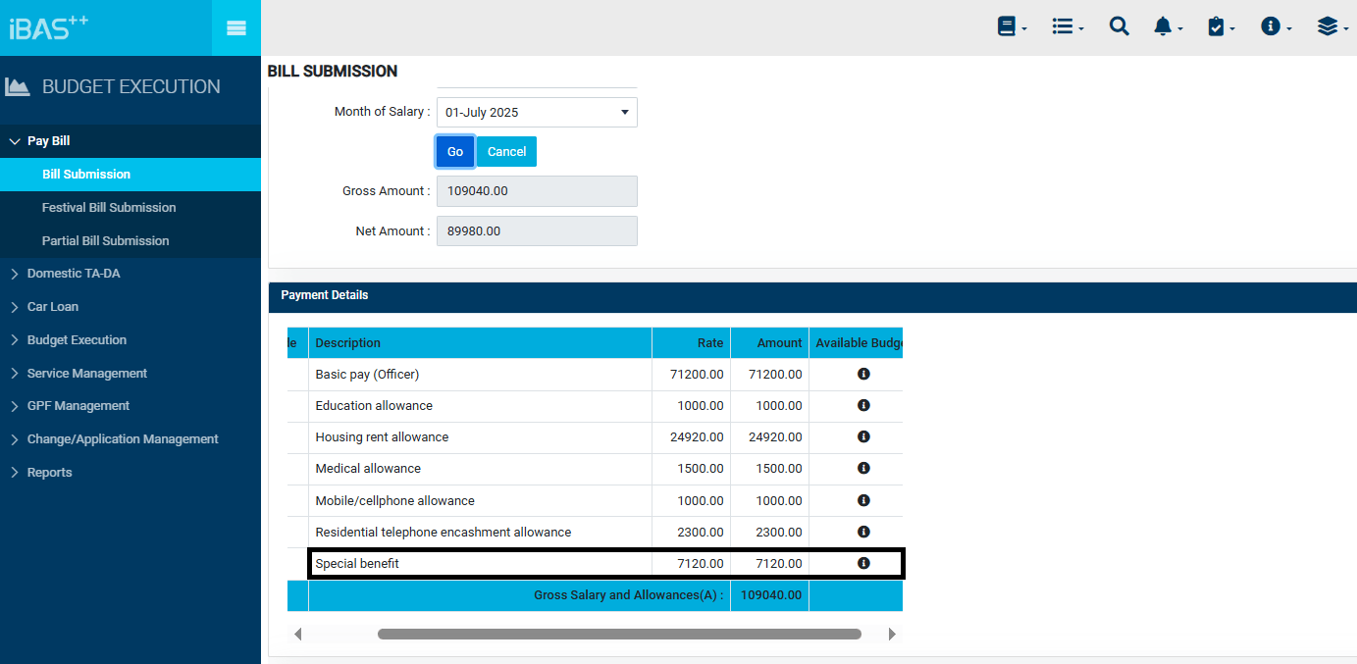Expand the Domestic TA-DA menu
This screenshot has height=664, width=1357.
coord(74,274)
